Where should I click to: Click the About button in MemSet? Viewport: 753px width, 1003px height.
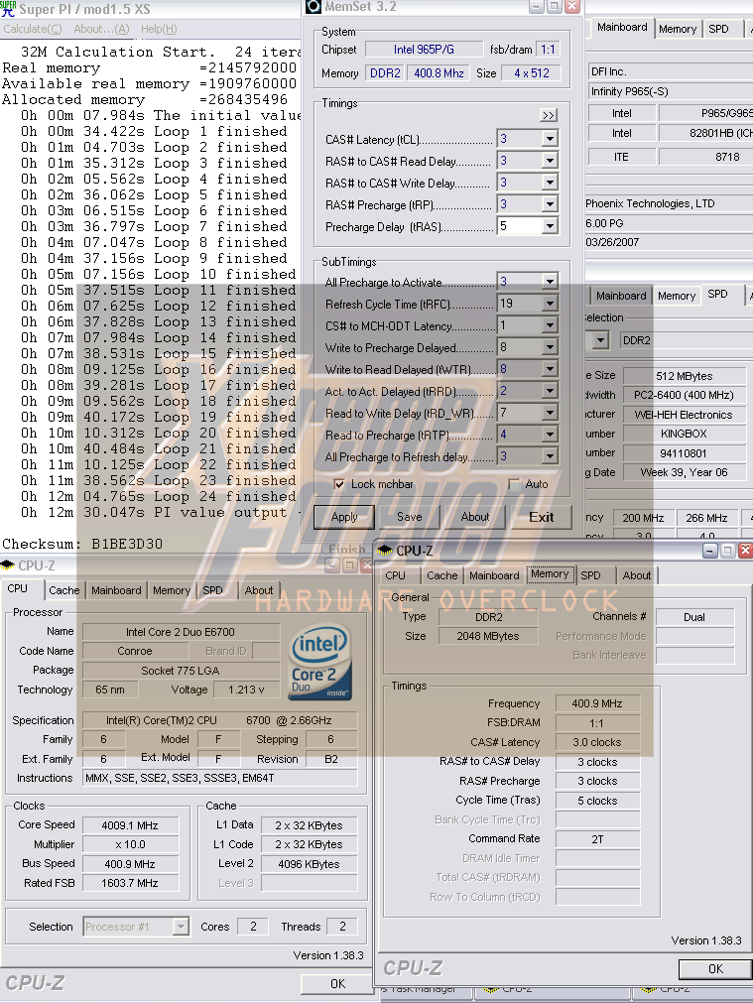(x=474, y=517)
